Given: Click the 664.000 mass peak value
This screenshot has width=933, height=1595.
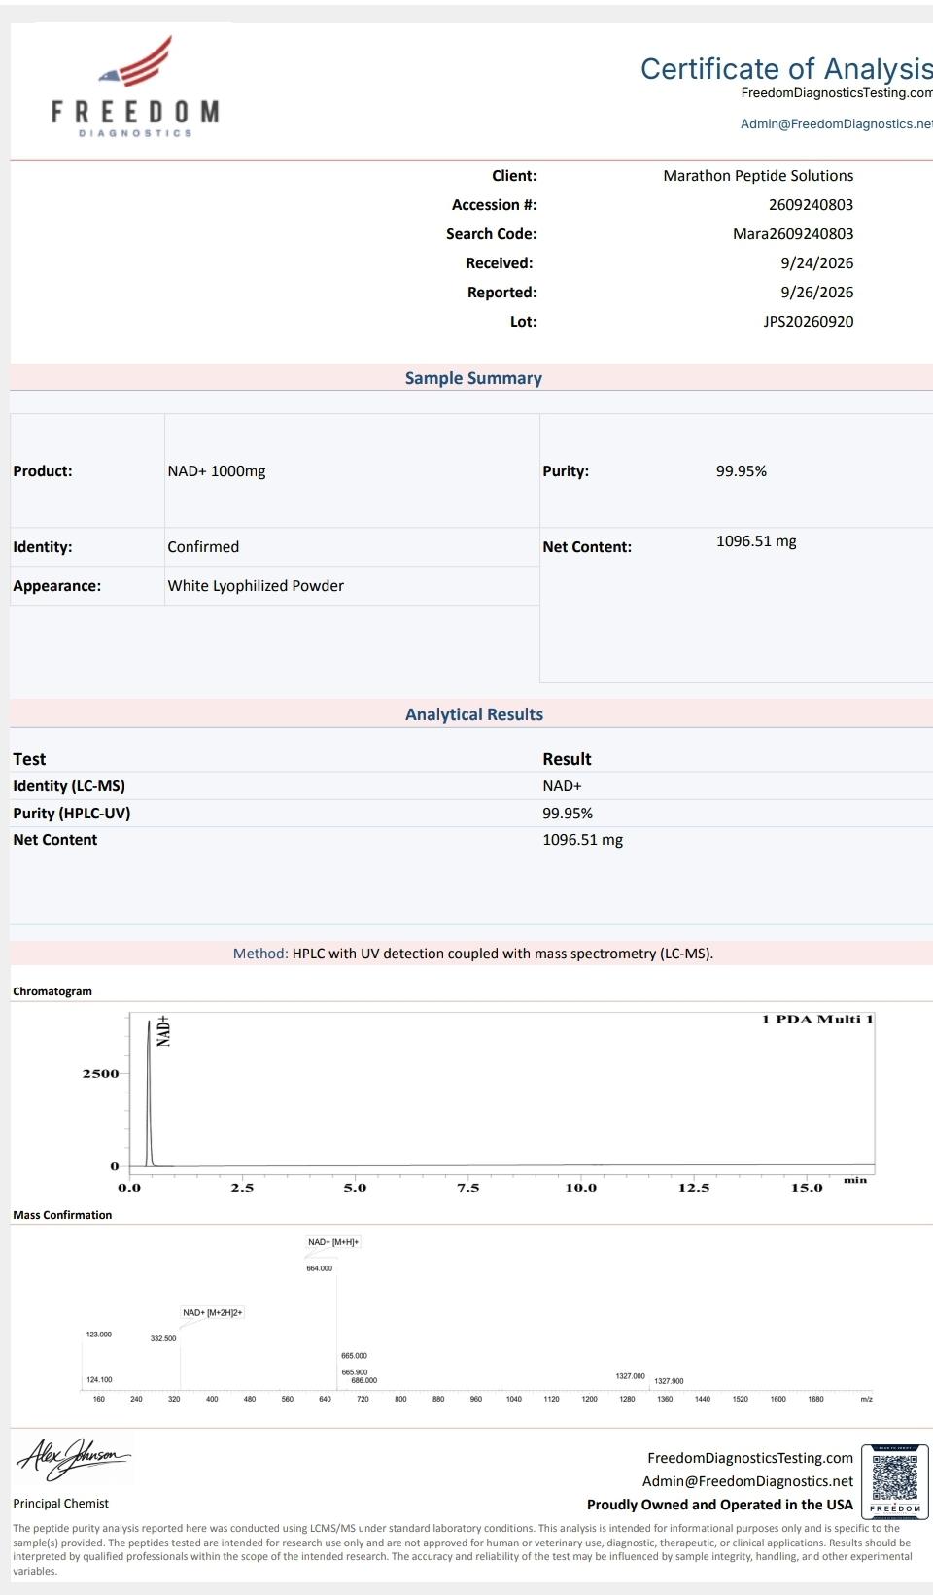Looking at the screenshot, I should (x=319, y=1268).
